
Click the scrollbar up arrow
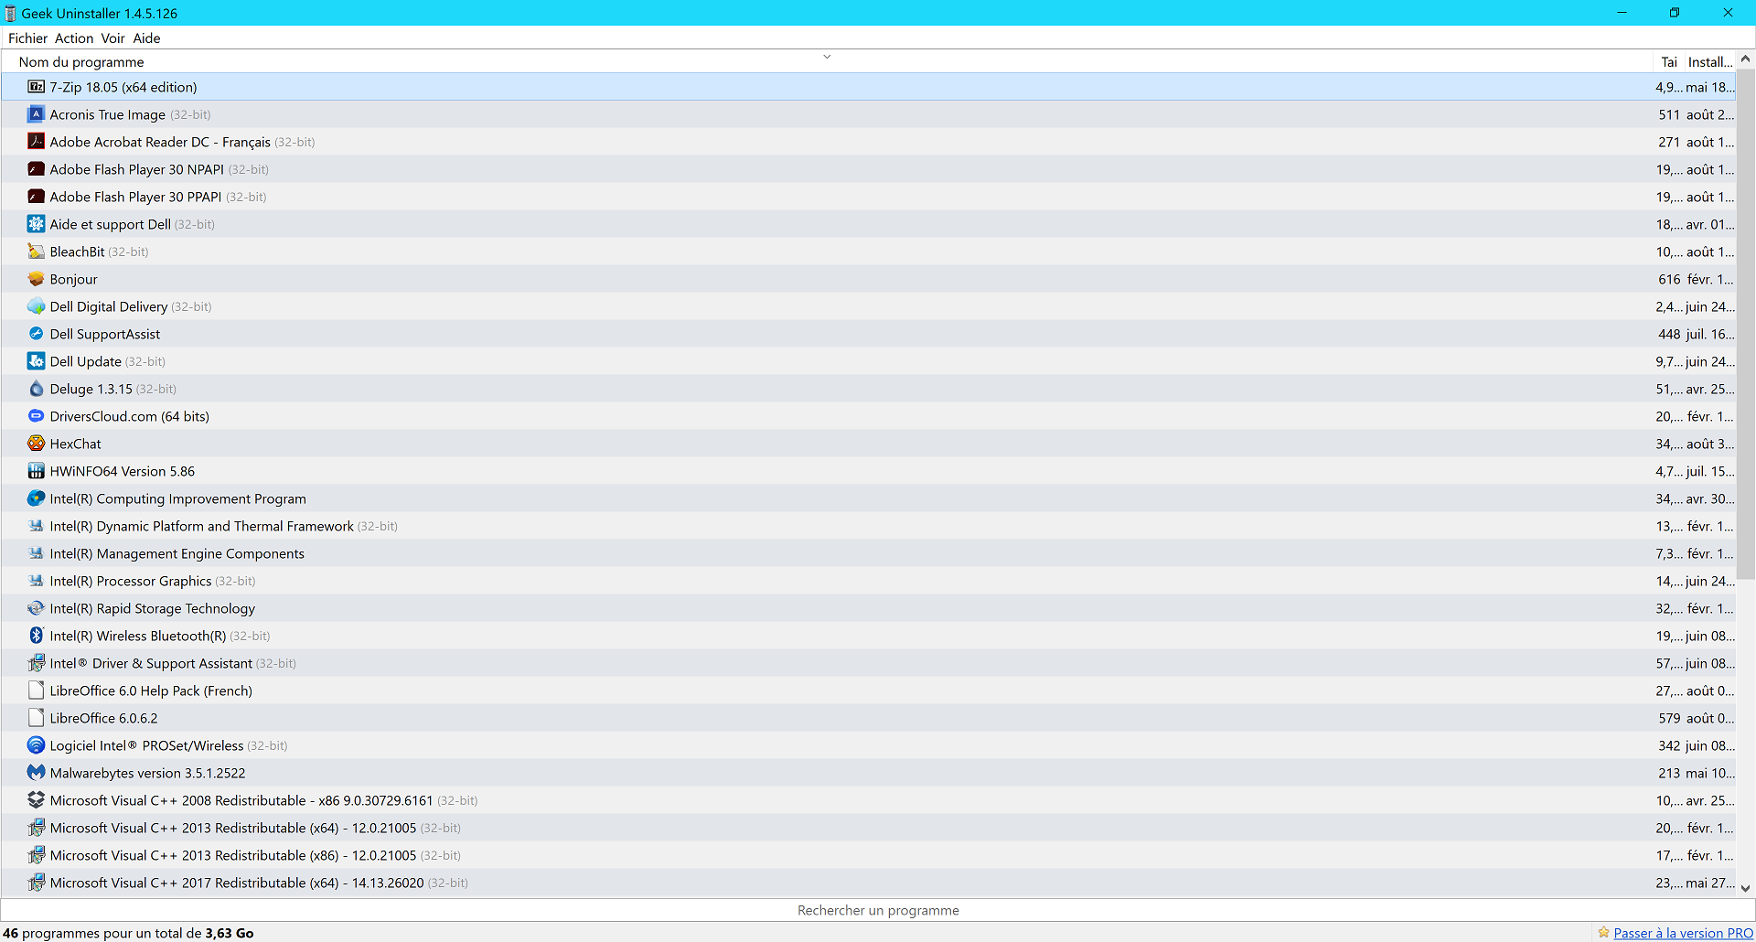[x=1745, y=59]
